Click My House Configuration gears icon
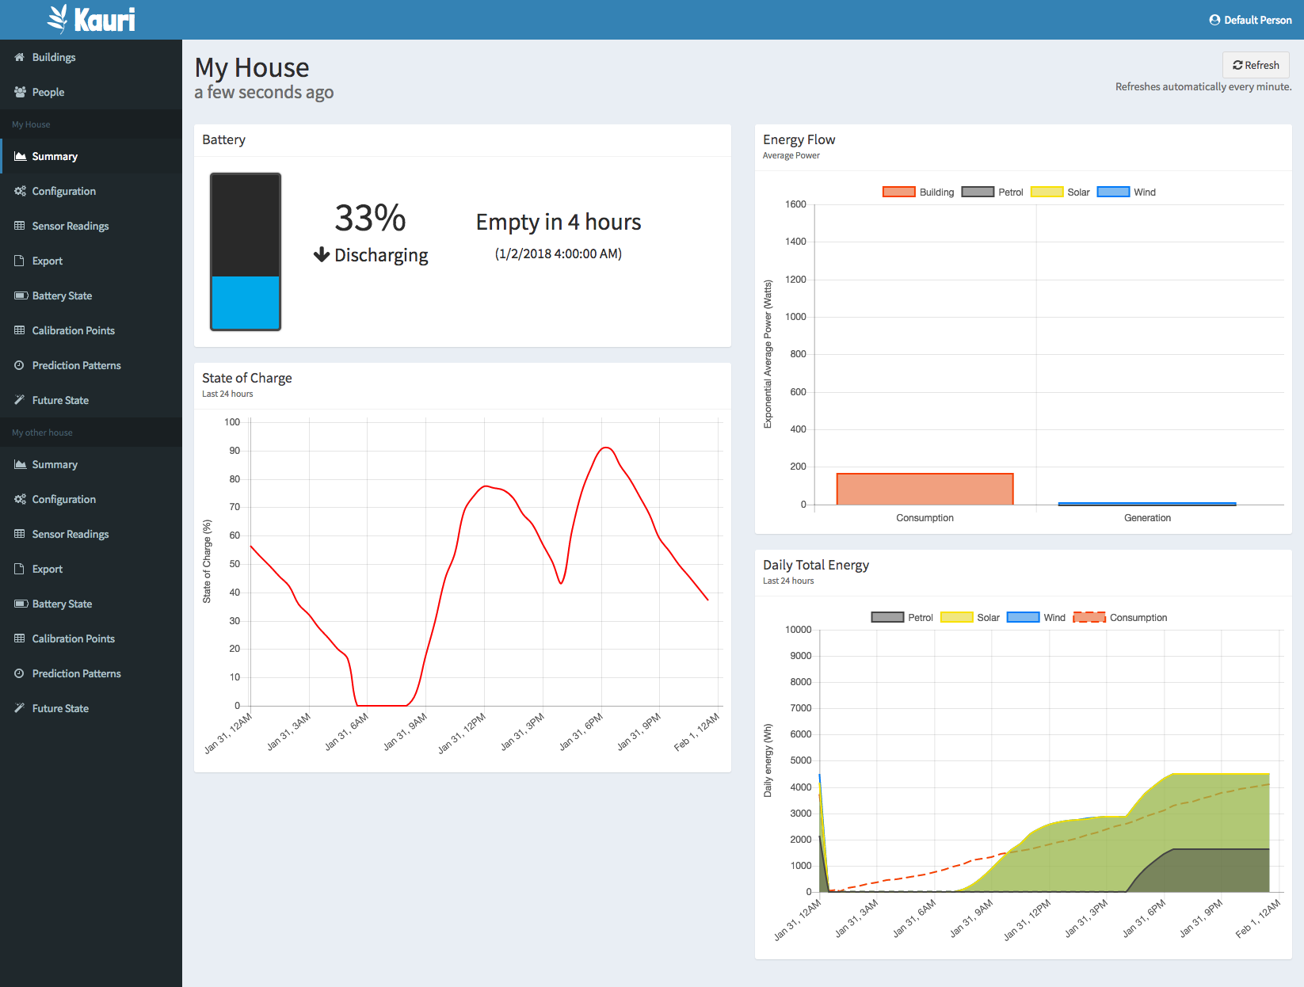This screenshot has height=987, width=1304. point(20,191)
